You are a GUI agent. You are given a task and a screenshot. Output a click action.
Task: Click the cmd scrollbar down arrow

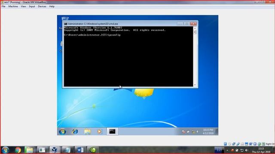click(195, 85)
